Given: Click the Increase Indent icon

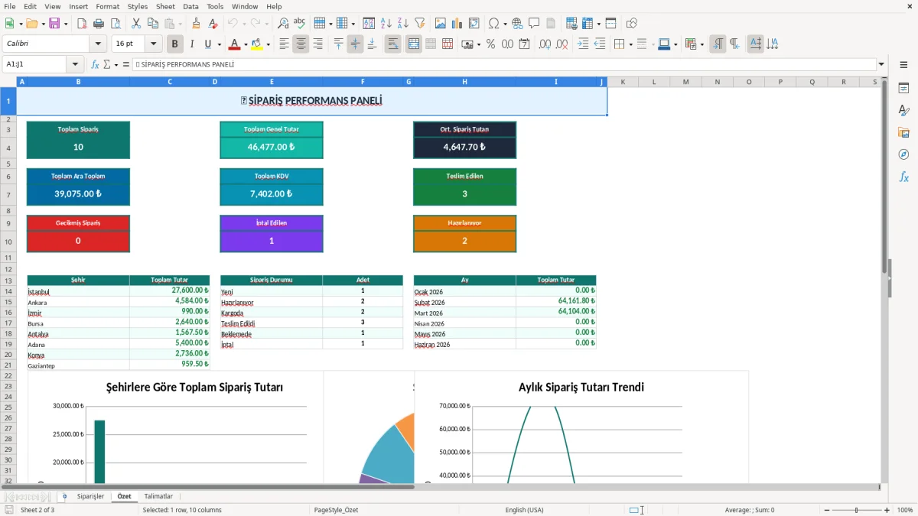Looking at the screenshot, I should (x=583, y=44).
